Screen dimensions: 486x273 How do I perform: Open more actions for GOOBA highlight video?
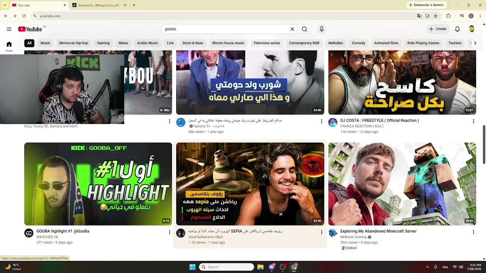(169, 232)
